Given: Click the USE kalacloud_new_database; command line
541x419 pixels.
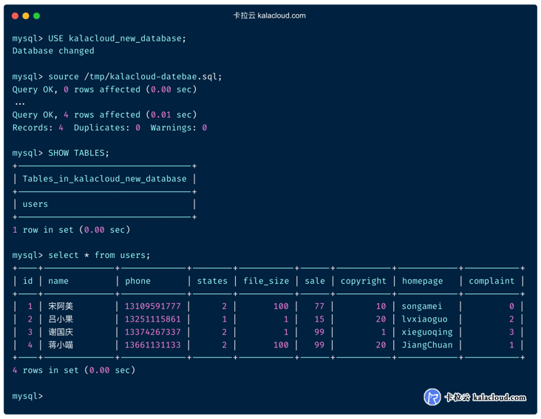Looking at the screenshot, I should 99,38.
